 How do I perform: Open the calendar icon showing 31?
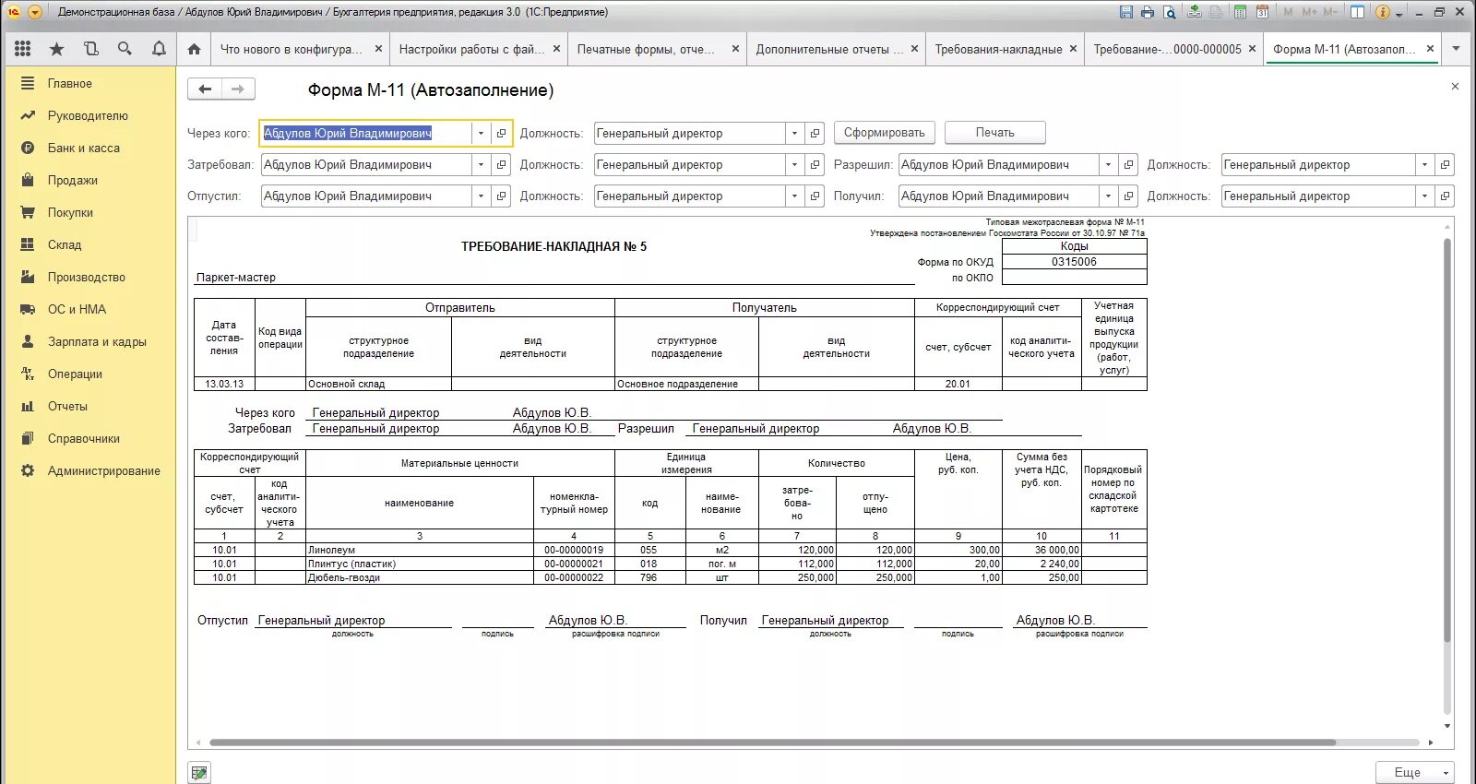coord(1263,12)
